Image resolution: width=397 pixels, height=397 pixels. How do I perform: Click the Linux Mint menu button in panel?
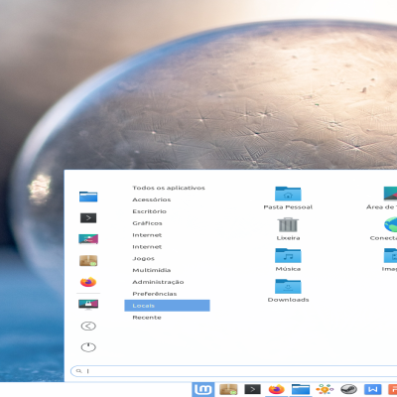pyautogui.click(x=202, y=389)
